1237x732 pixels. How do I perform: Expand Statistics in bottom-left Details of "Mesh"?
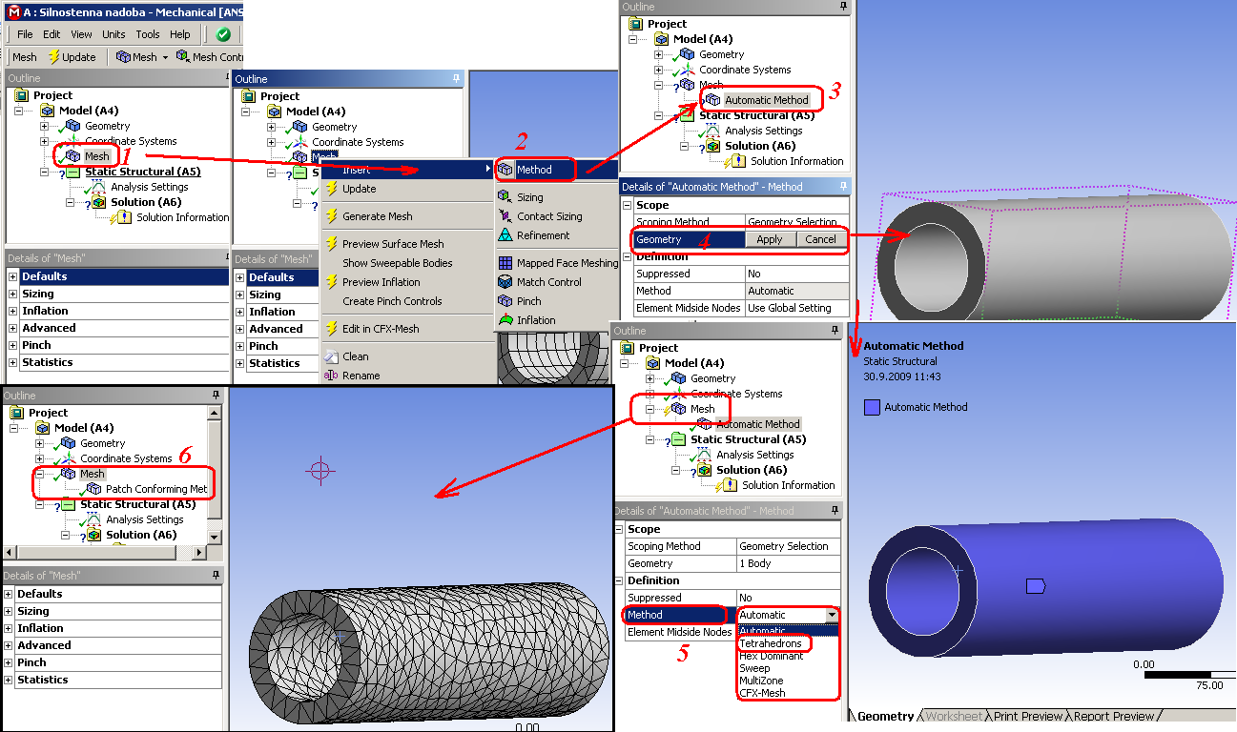(x=9, y=680)
